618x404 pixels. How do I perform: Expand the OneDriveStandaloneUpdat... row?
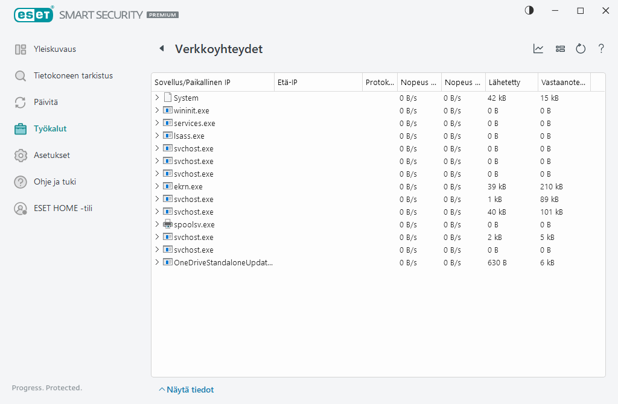[158, 262]
